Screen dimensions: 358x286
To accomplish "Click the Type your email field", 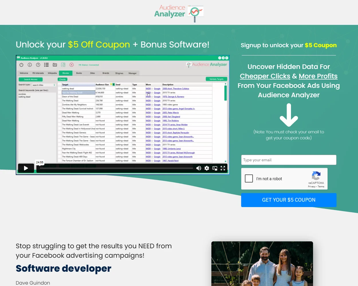I will (x=289, y=160).
